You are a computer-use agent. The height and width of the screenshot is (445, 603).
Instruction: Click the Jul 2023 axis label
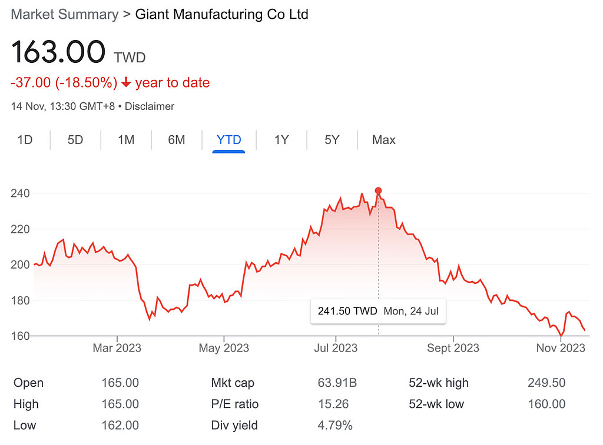click(336, 348)
